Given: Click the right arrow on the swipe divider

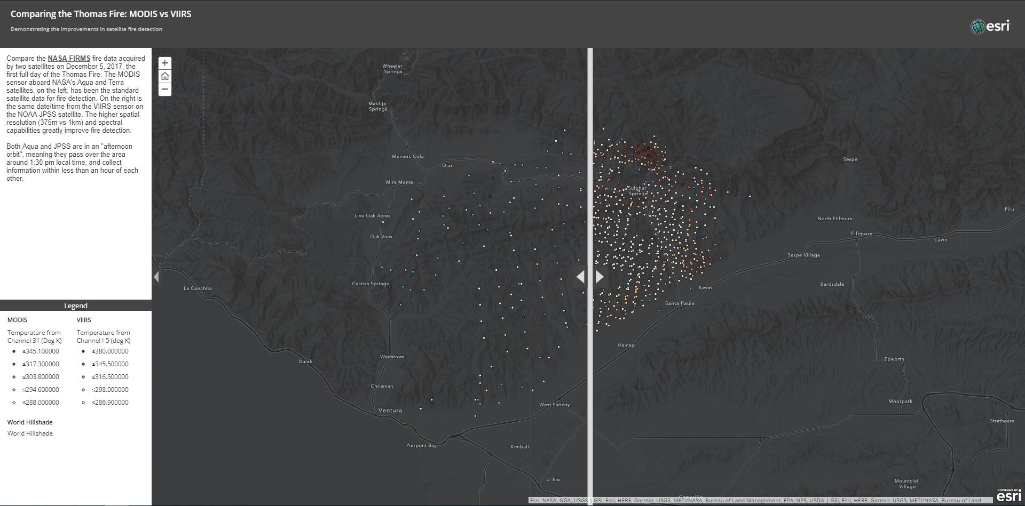Looking at the screenshot, I should click(600, 277).
